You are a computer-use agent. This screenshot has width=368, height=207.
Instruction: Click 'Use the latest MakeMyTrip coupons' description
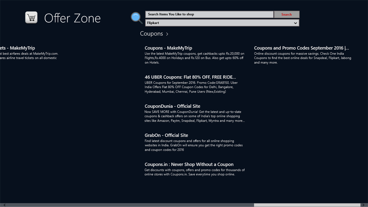194,58
